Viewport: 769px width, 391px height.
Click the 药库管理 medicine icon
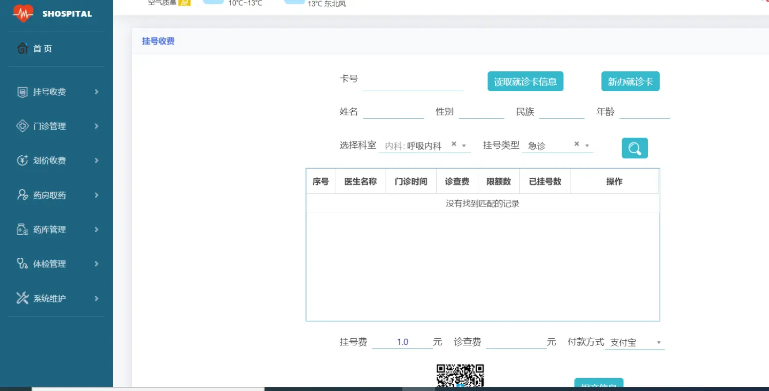point(22,230)
